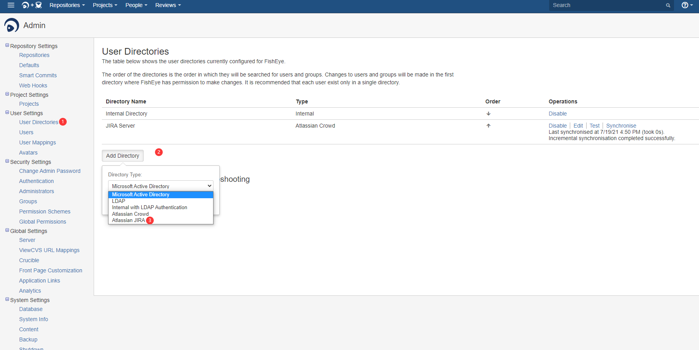Open User Directories sidebar link
699x350 pixels.
click(x=39, y=122)
